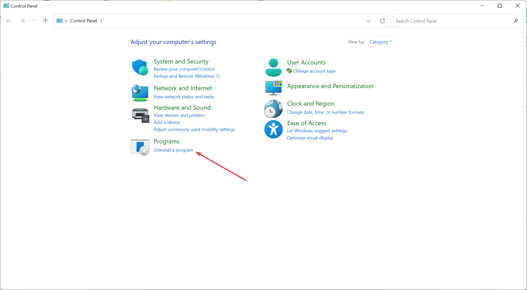
Task: Click View network status and tasks
Action: [x=184, y=97]
